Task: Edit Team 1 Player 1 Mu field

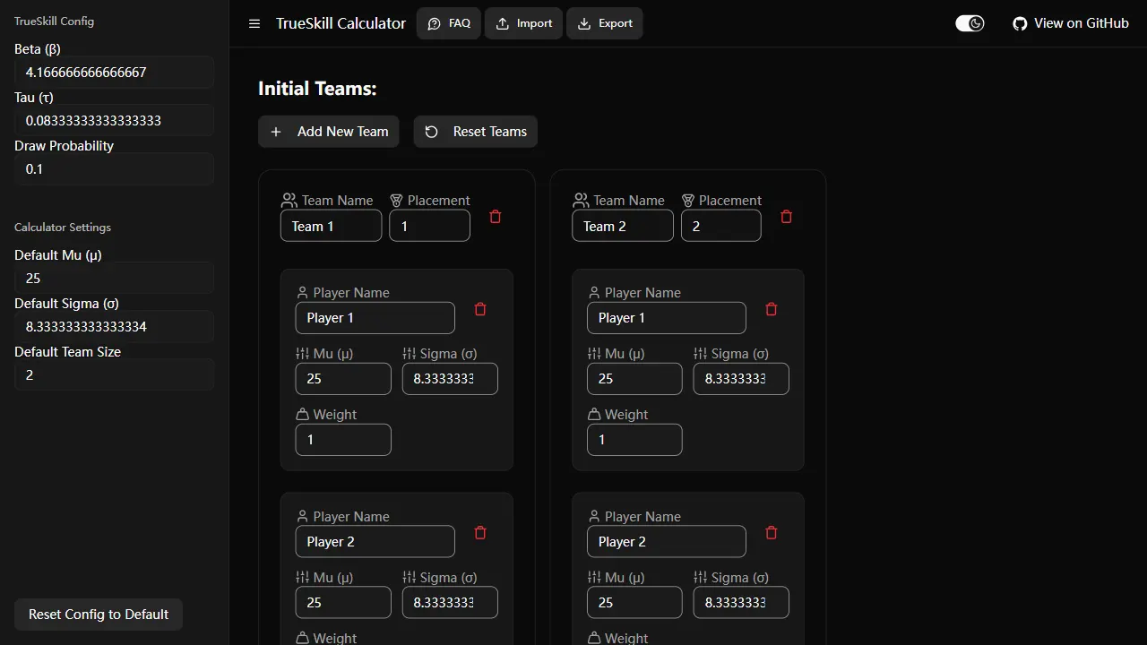Action: click(343, 379)
